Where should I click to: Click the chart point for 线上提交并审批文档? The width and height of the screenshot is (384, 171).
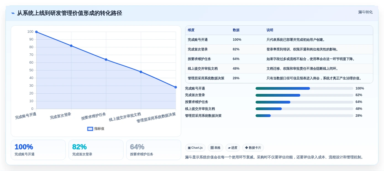[141, 72]
